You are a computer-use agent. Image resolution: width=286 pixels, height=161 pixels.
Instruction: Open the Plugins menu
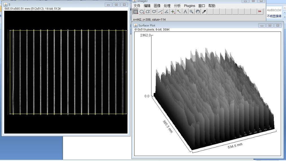tap(189, 6)
